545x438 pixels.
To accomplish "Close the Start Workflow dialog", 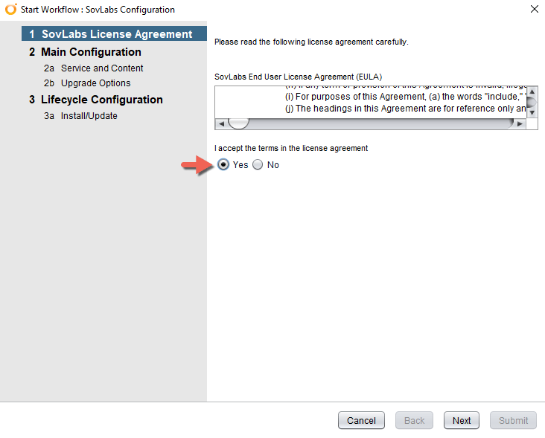I will [533, 10].
